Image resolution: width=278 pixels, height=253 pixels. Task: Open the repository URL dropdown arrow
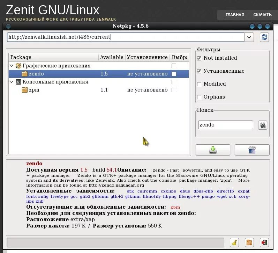[249, 37]
